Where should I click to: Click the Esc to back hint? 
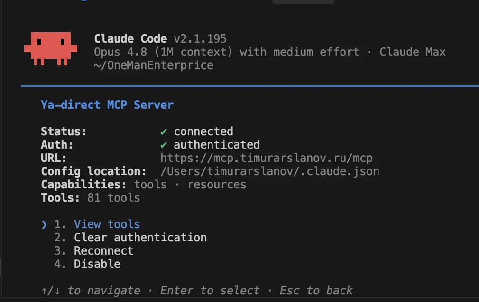(316, 291)
